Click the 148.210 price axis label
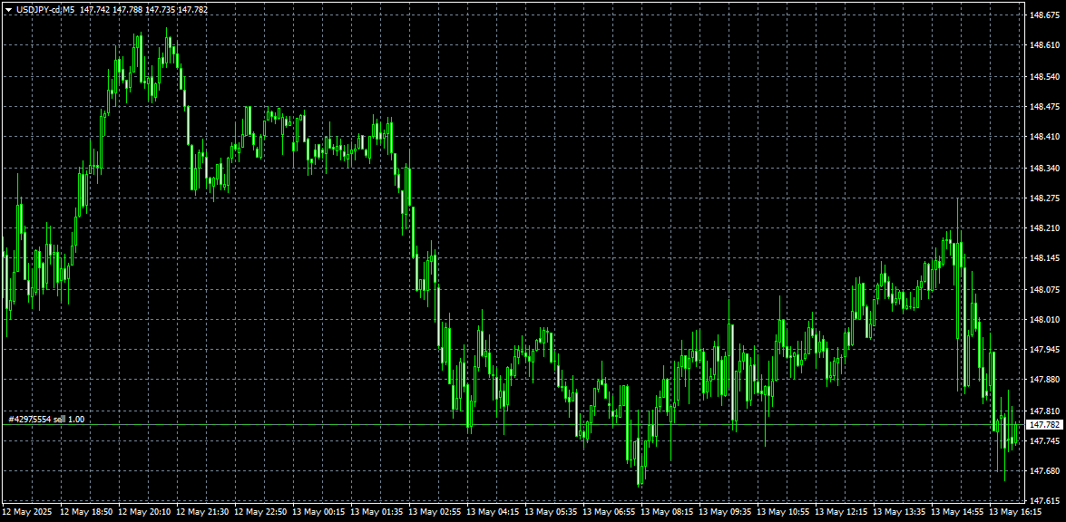The image size is (1066, 522). [x=1046, y=228]
